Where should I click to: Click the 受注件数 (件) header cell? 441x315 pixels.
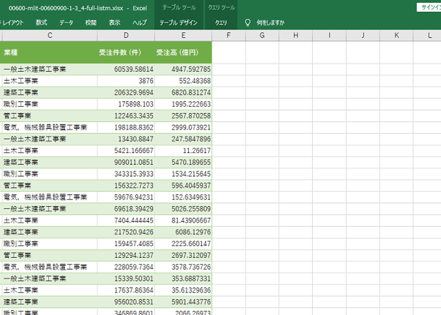pyautogui.click(x=126, y=52)
